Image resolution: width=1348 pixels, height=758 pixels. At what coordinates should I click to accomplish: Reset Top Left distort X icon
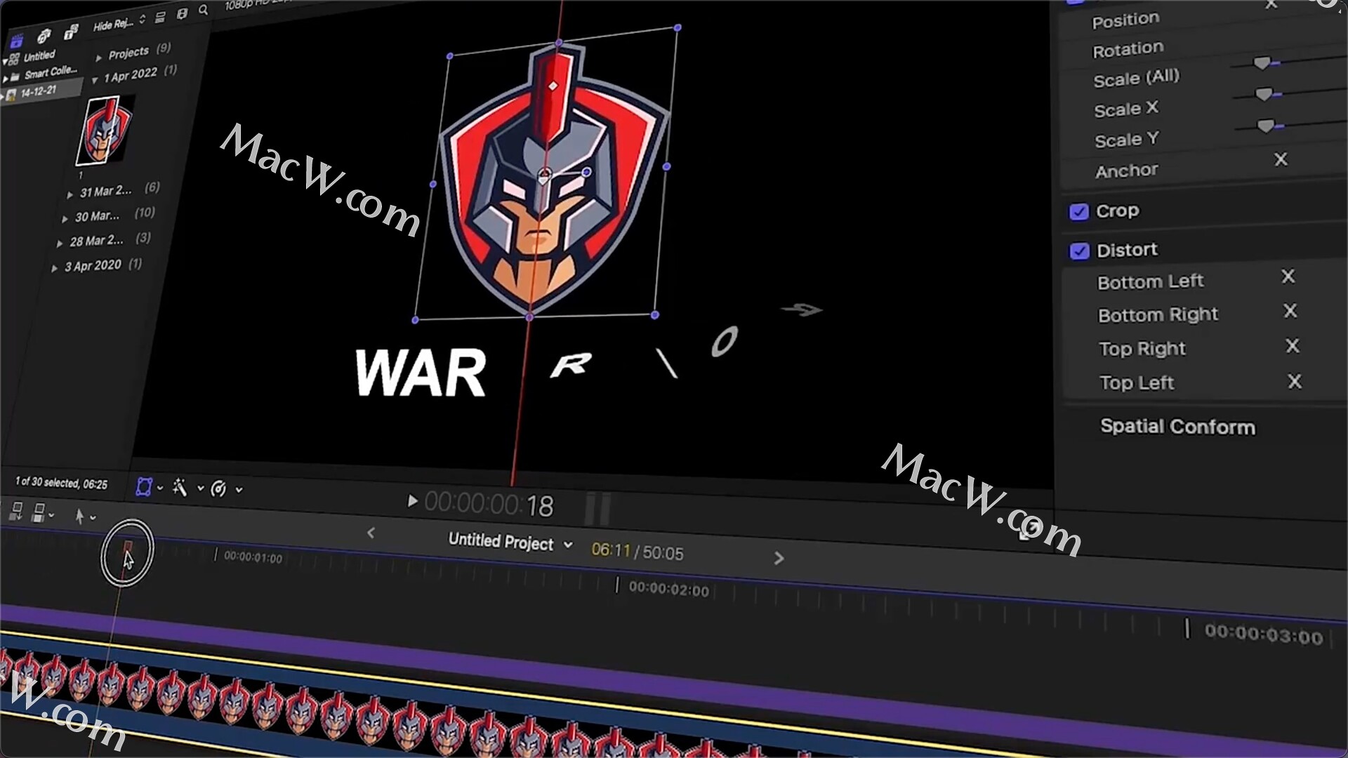click(1295, 381)
